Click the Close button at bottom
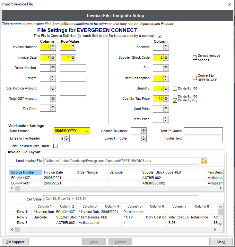The height and width of the screenshot is (247, 235). (221, 242)
